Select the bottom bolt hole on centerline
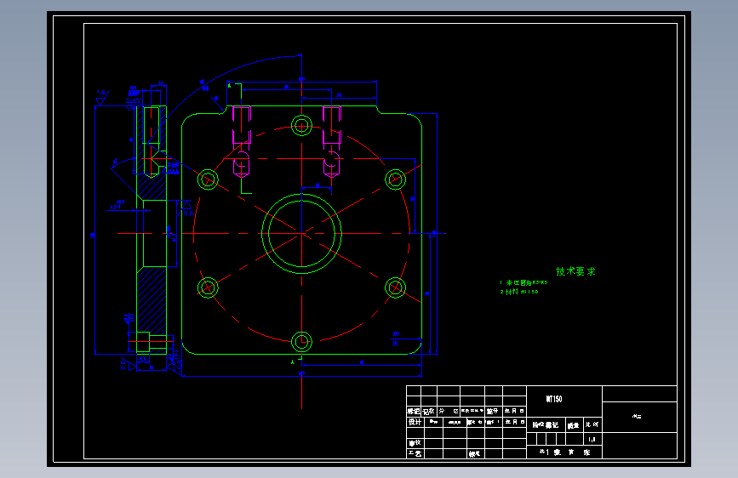Screen dimensions: 738x478 point(301,342)
